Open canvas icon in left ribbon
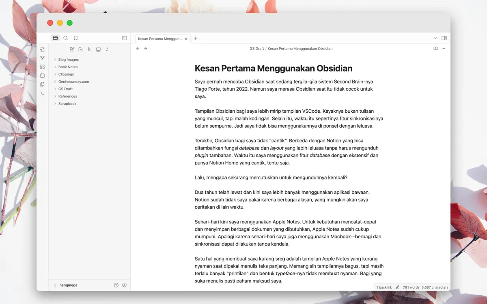Screen dimensions: 487x304 42,67
